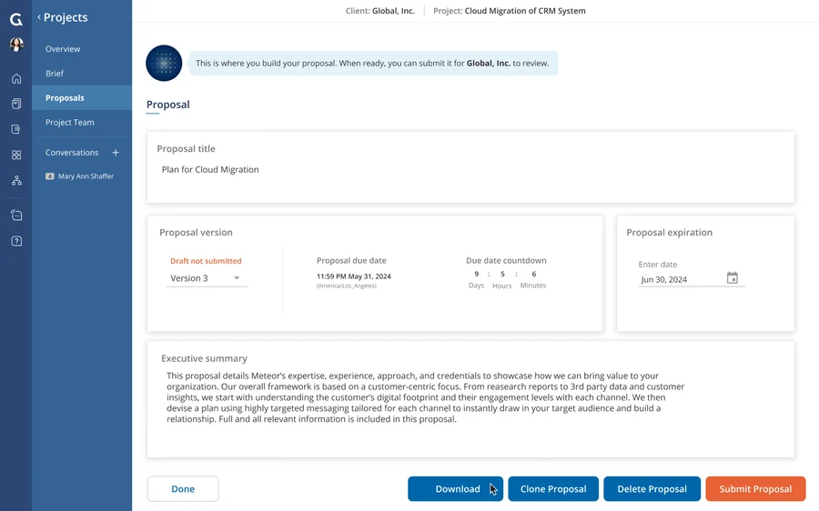Open the Project Team section
This screenshot has height=511, width=819.
(69, 123)
